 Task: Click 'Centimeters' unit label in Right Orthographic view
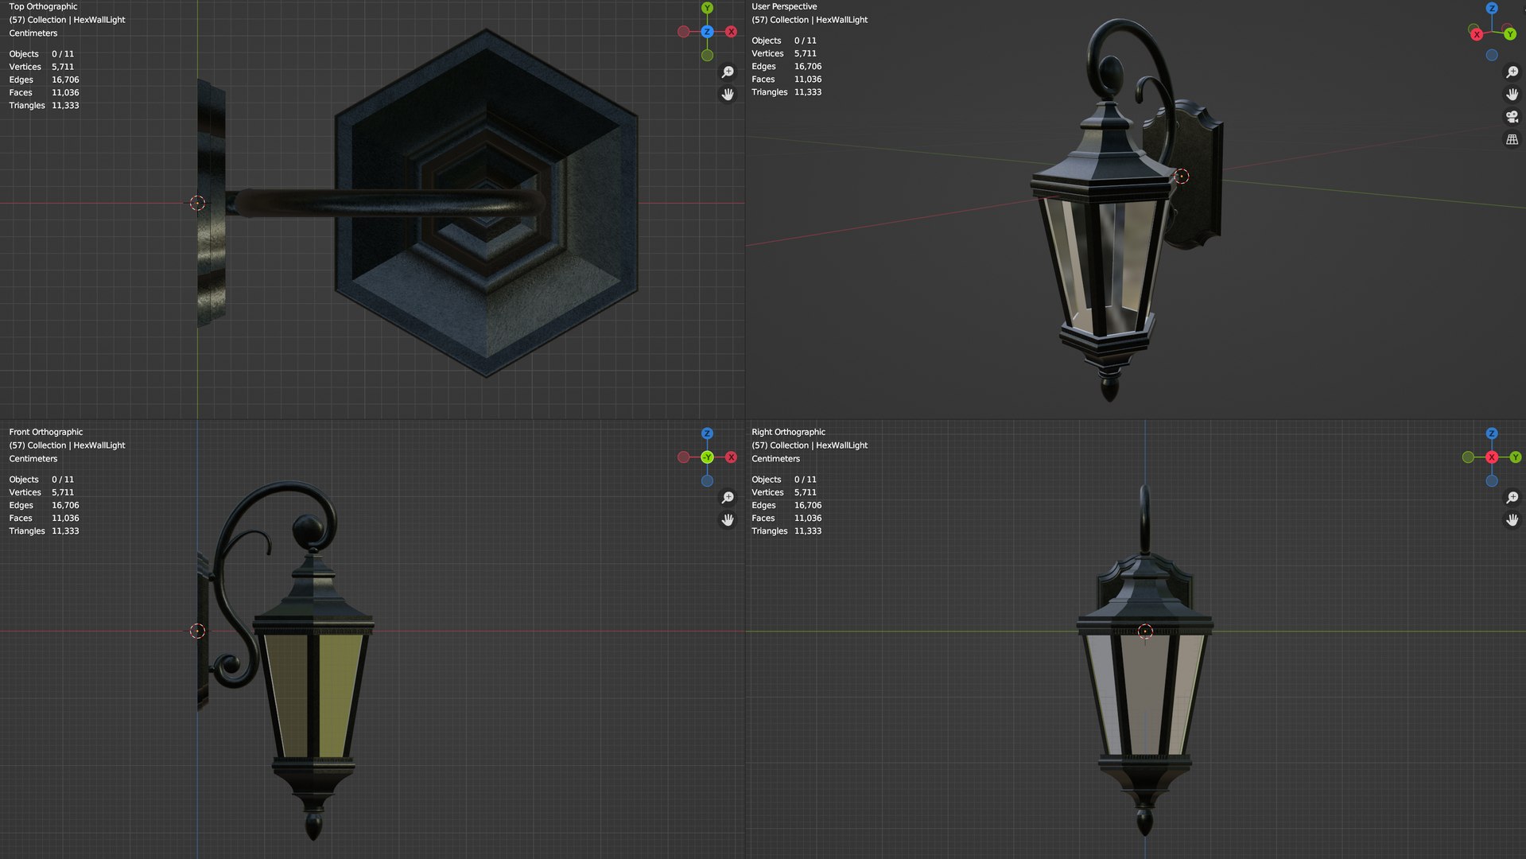(775, 459)
